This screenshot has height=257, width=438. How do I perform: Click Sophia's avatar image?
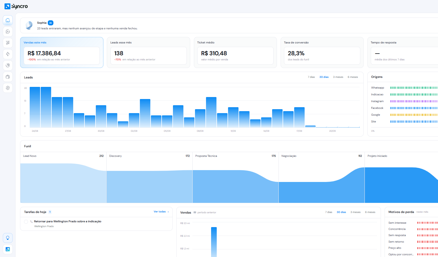[x=29, y=25]
